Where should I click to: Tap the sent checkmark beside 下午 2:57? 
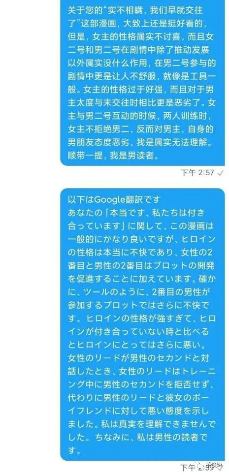[220, 173]
